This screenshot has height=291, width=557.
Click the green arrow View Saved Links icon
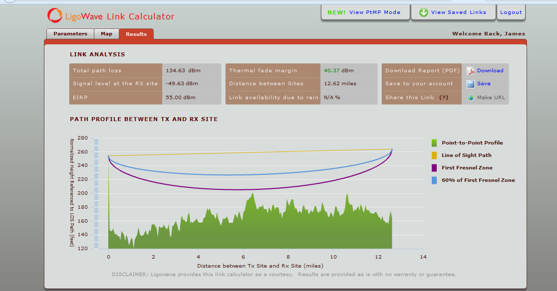423,12
